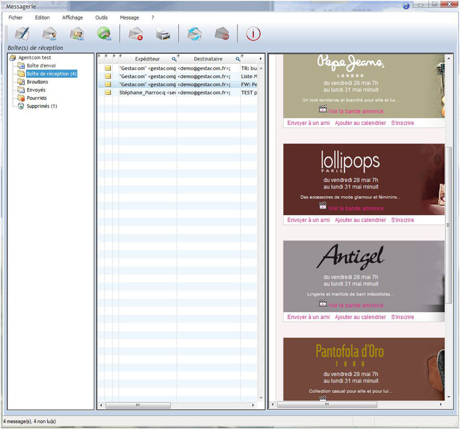460x429 pixels.
Task: Sort by the Expéditeur column header
Action: (147, 59)
